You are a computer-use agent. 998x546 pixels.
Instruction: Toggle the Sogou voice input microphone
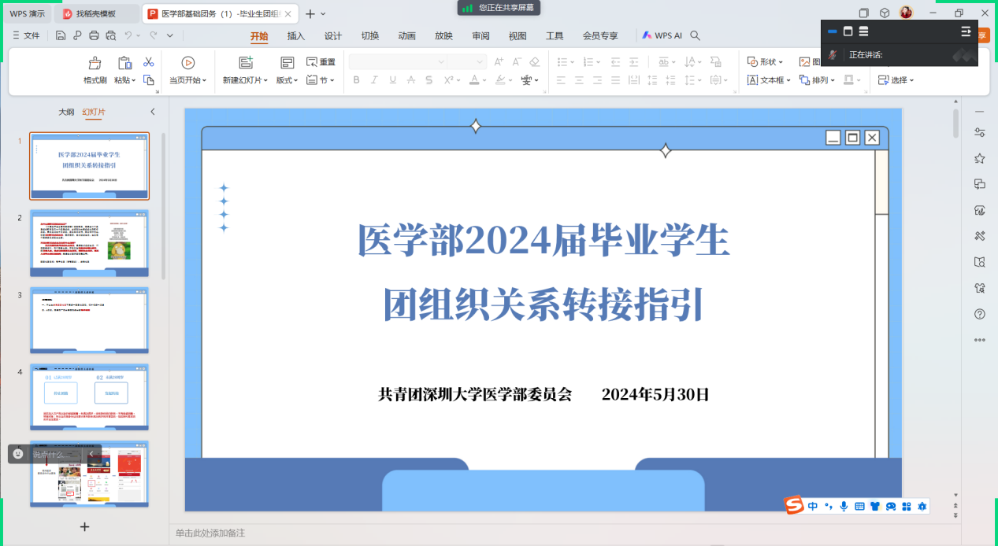click(x=844, y=506)
